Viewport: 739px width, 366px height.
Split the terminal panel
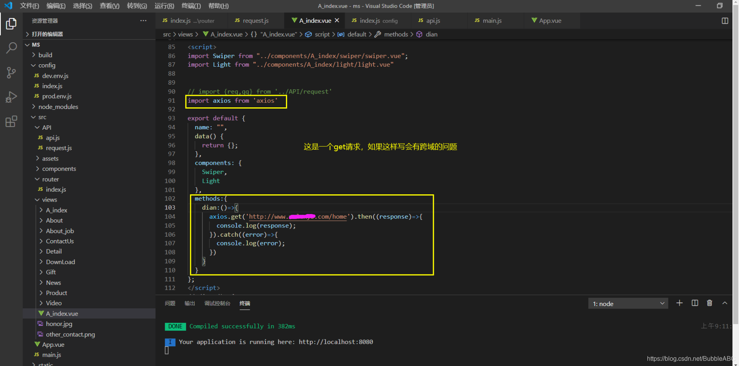(x=695, y=303)
